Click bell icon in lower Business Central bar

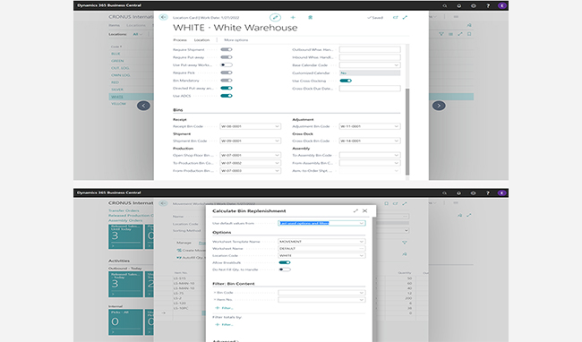[458, 192]
